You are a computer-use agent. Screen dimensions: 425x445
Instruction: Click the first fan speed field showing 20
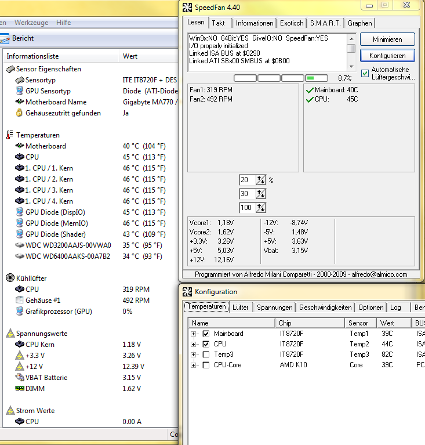coord(247,180)
